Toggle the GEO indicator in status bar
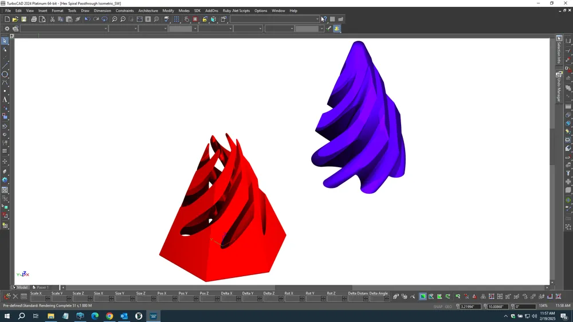This screenshot has height=322, width=573. [x=449, y=307]
